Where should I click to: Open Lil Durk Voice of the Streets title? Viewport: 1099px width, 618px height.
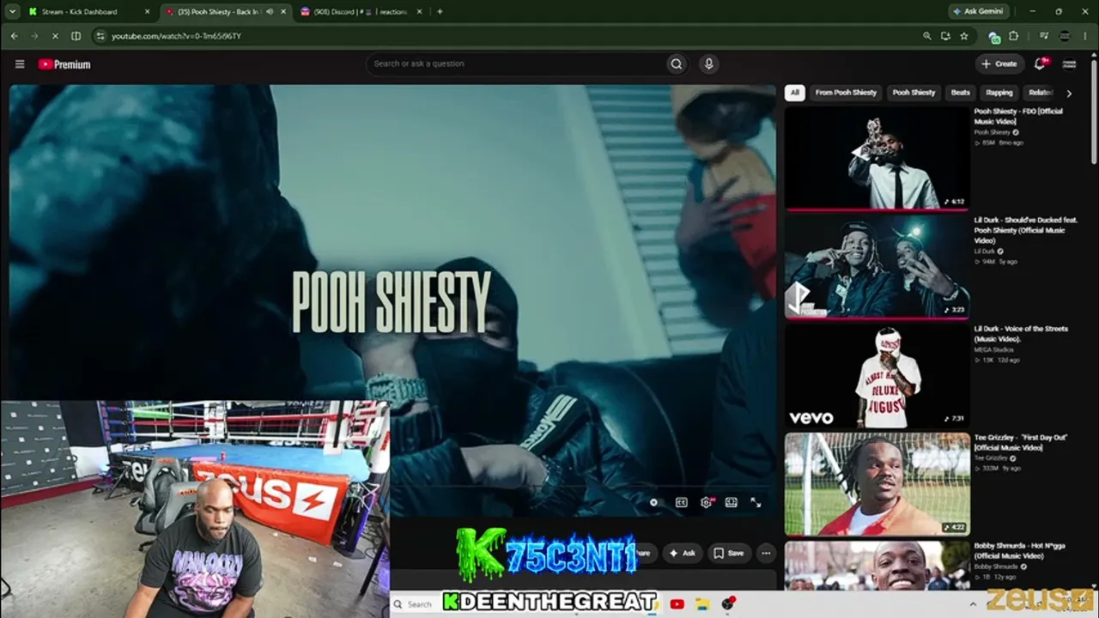(x=1021, y=334)
